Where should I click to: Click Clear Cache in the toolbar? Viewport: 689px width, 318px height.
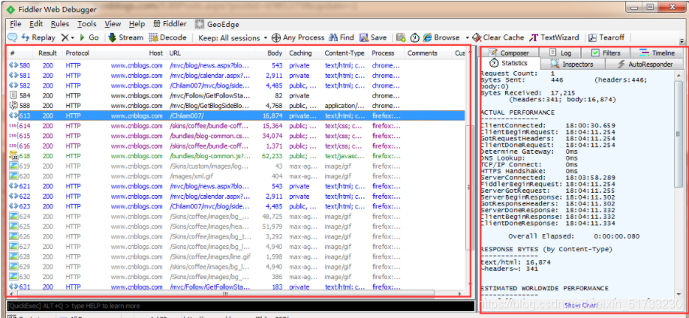pyautogui.click(x=498, y=37)
